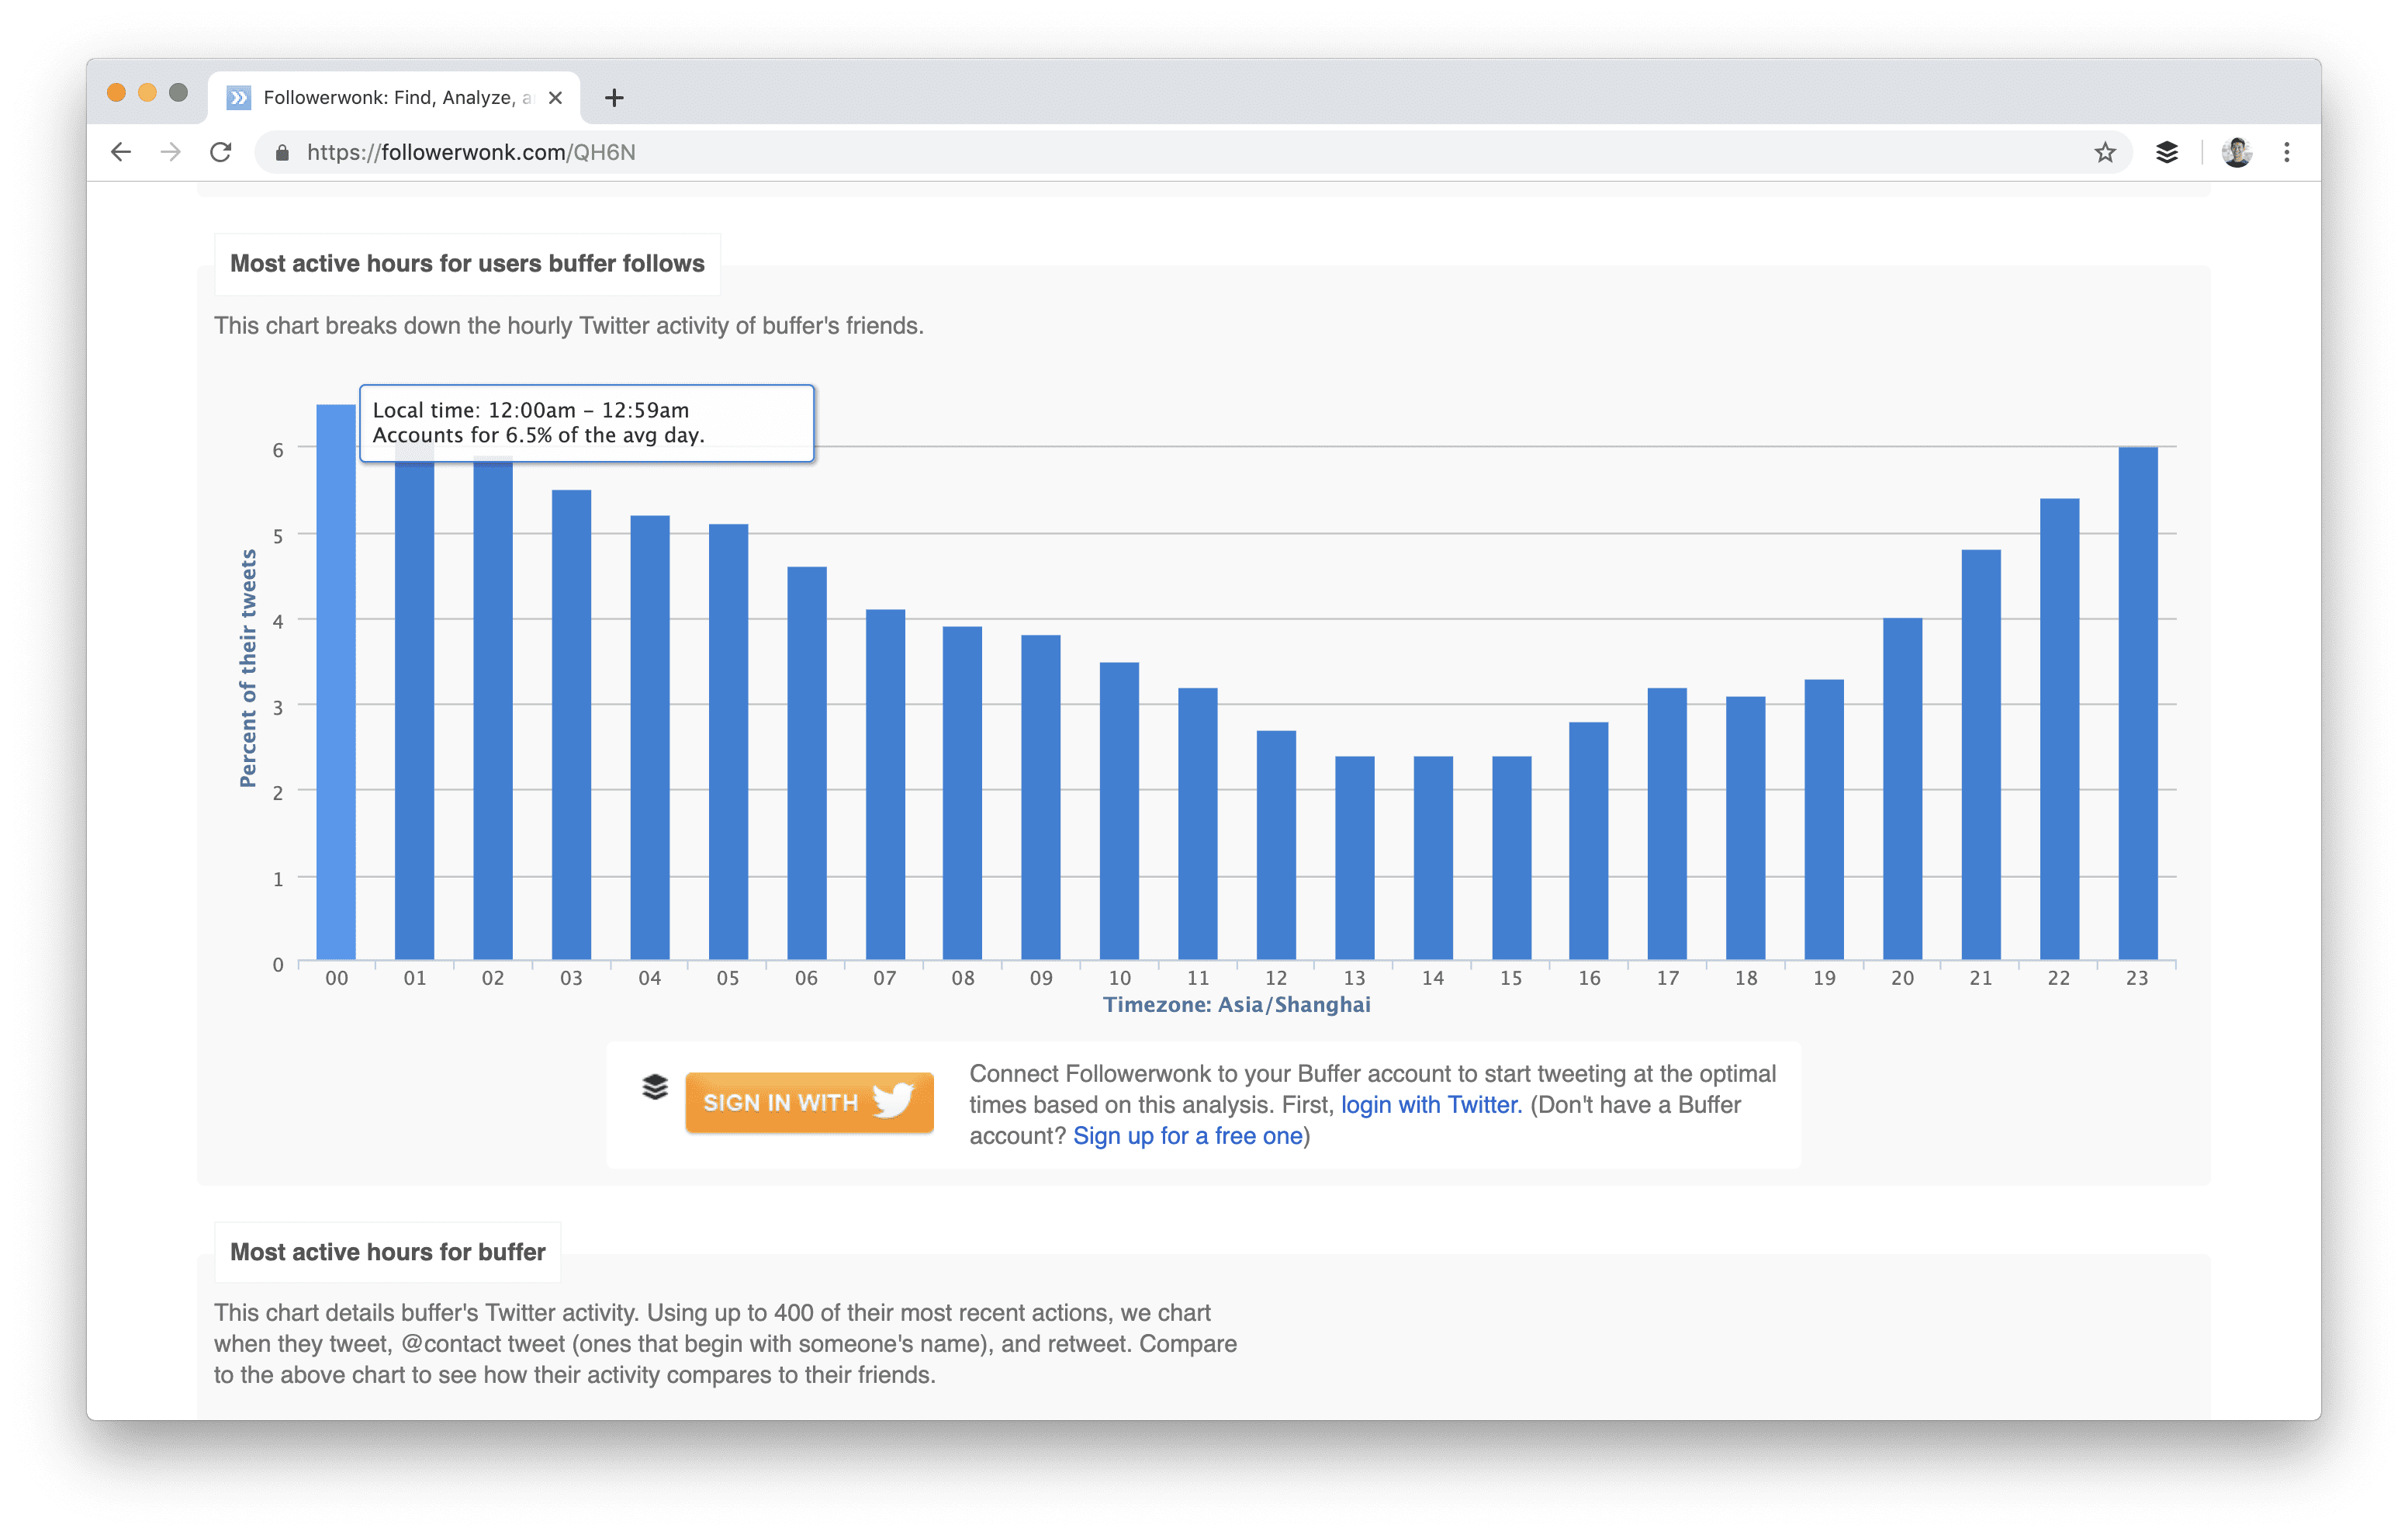
Task: Click the bar for hour 09
Action: tap(1041, 796)
